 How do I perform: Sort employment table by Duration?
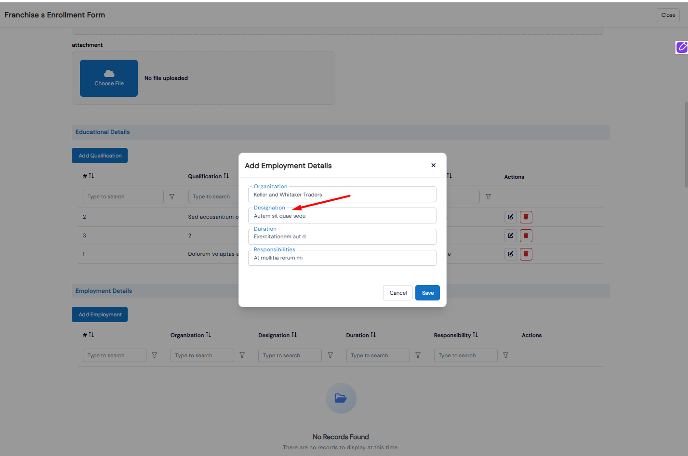pyautogui.click(x=373, y=335)
